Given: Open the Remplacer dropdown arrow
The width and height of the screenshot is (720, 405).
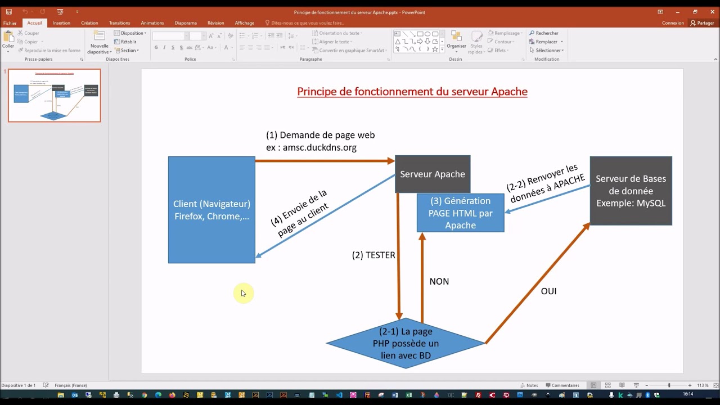Looking at the screenshot, I should point(561,42).
